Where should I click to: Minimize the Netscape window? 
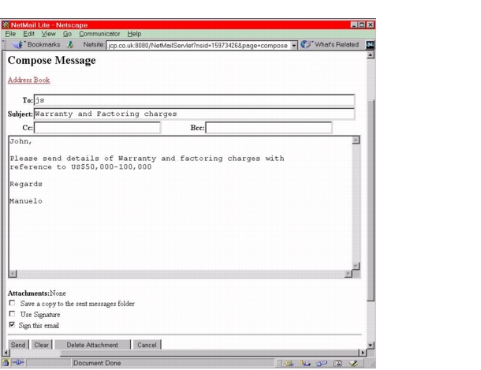coord(354,25)
